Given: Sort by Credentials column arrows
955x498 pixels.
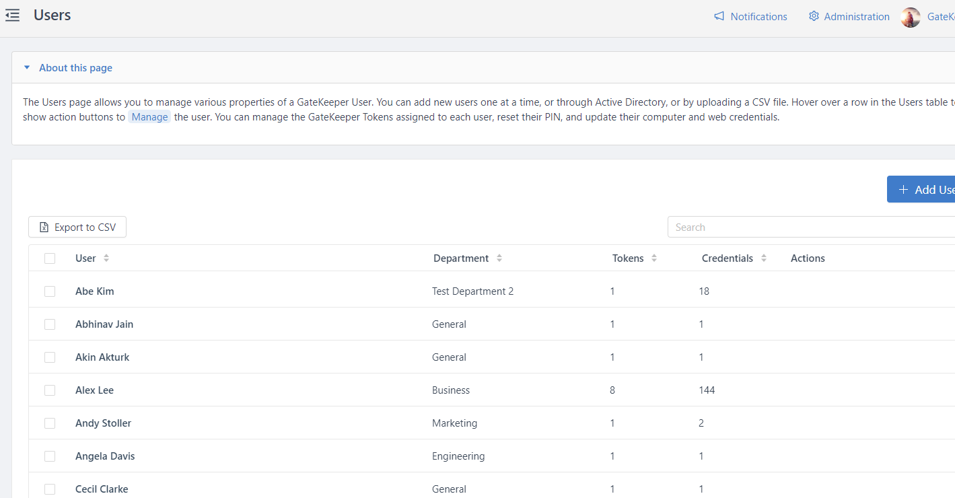Looking at the screenshot, I should tap(763, 258).
